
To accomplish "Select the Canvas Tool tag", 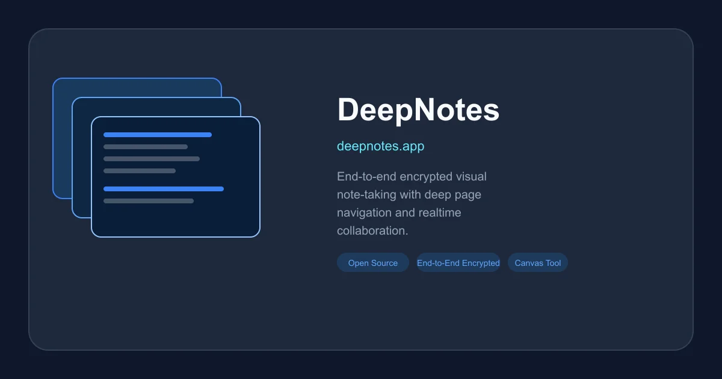I will 538,263.
